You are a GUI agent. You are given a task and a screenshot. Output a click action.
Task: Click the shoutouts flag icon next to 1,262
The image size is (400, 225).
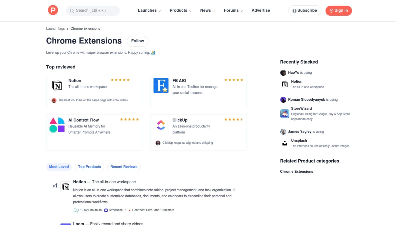pos(76,210)
